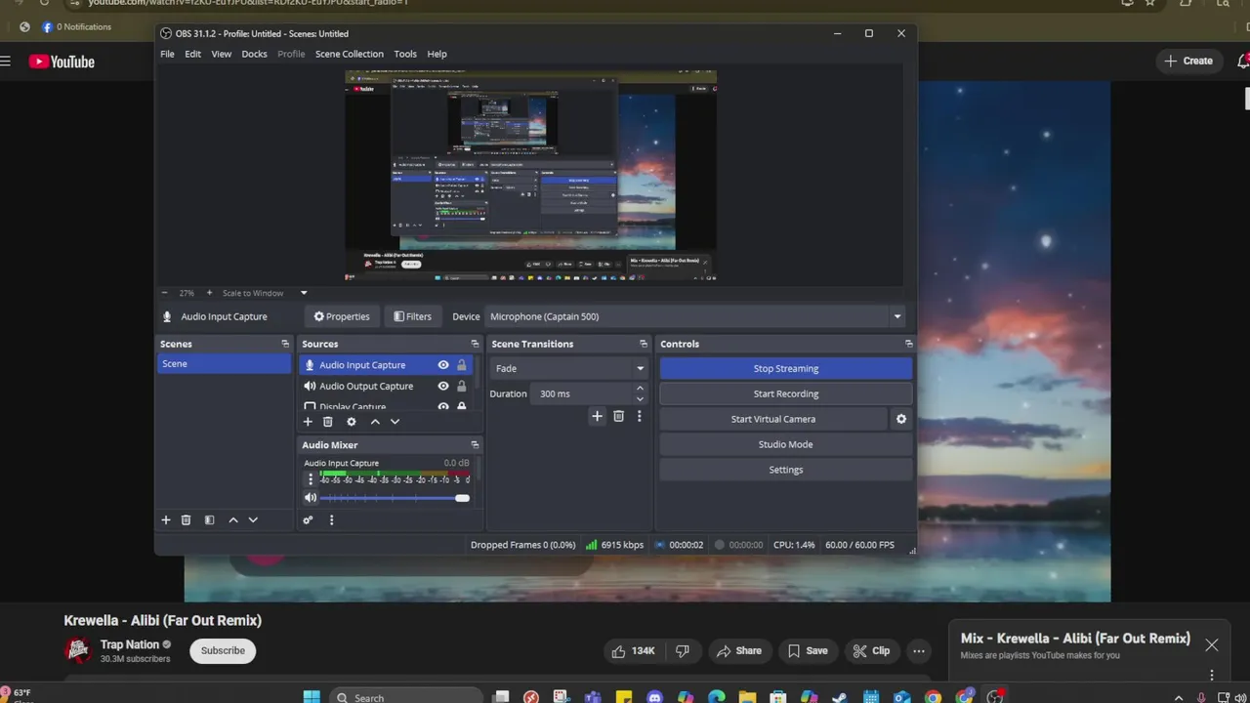This screenshot has height=703, width=1250.
Task: Remove the scene transition with trash icon
Action: [x=618, y=416]
